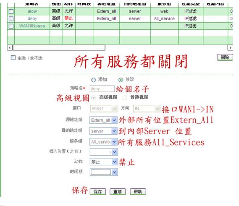
Task: Click the 帮助 help button
Action: pos(138,192)
